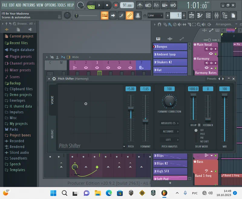The height and width of the screenshot is (199, 242).
Task: Open the Mixer view icon
Action: [x=217, y=15]
